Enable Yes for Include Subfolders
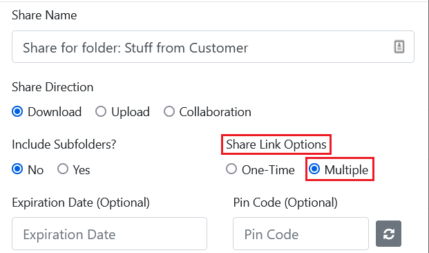The height and width of the screenshot is (253, 429). (x=63, y=169)
